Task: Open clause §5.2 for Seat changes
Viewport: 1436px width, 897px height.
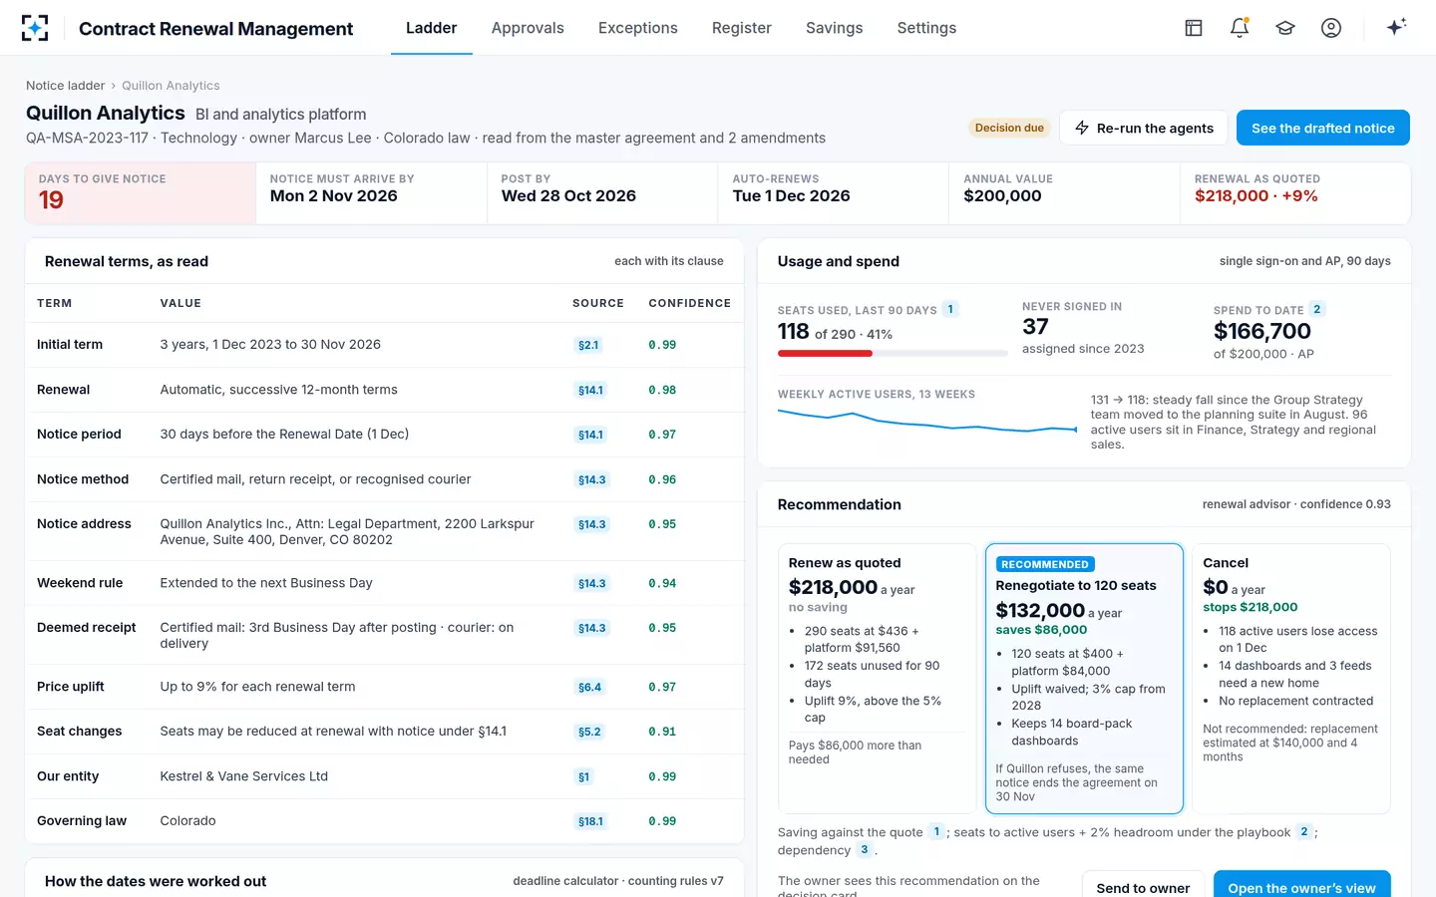Action: pyautogui.click(x=589, y=732)
